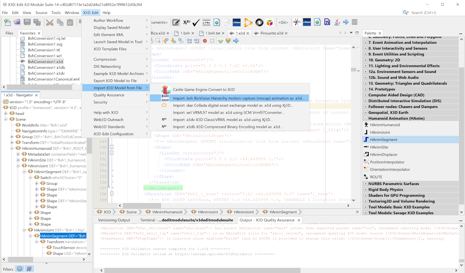This screenshot has height=273, width=465.
Task: Click the black checkmark validation icon
Action: point(196,23)
